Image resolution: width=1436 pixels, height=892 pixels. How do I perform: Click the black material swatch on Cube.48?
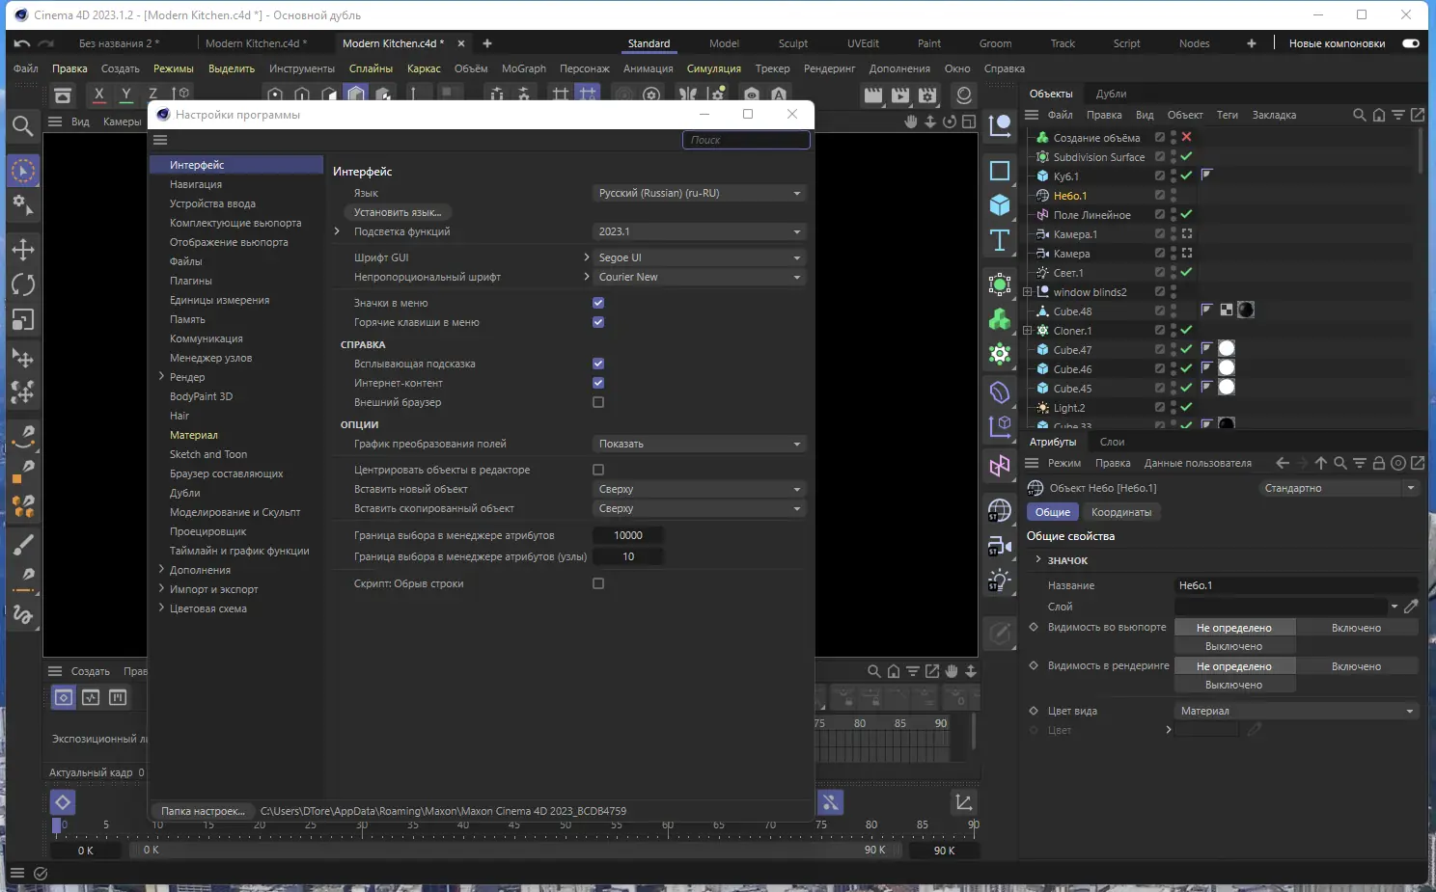1246,311
